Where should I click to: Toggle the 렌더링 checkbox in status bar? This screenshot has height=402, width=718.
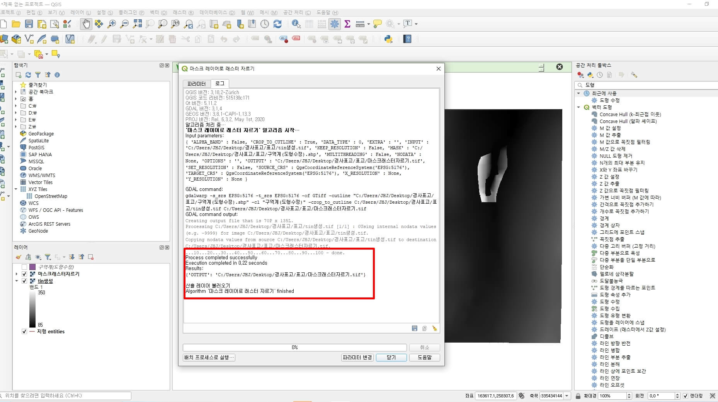point(686,396)
